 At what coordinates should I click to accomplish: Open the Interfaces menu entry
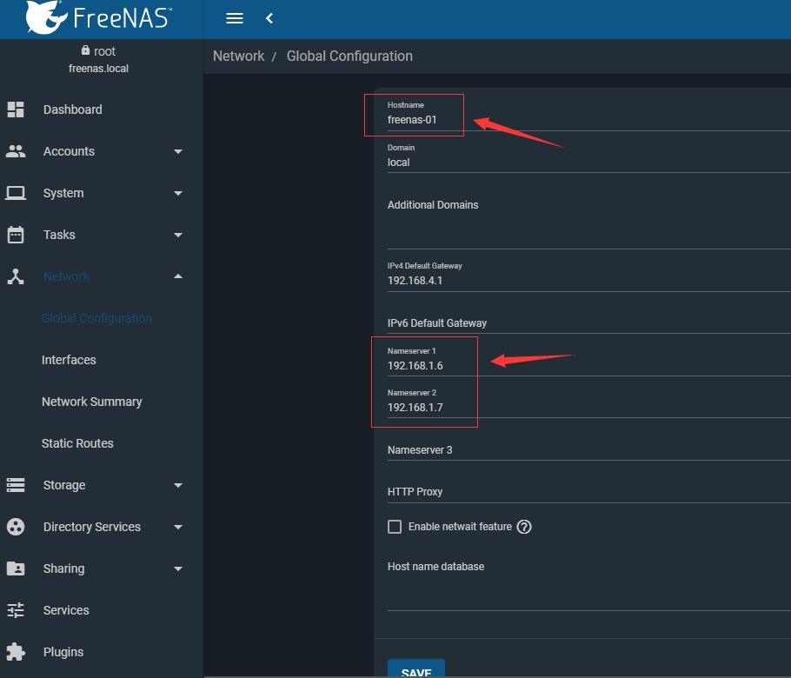point(69,360)
